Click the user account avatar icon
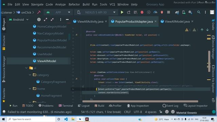The height and width of the screenshot is (122, 217). pos(212,12)
